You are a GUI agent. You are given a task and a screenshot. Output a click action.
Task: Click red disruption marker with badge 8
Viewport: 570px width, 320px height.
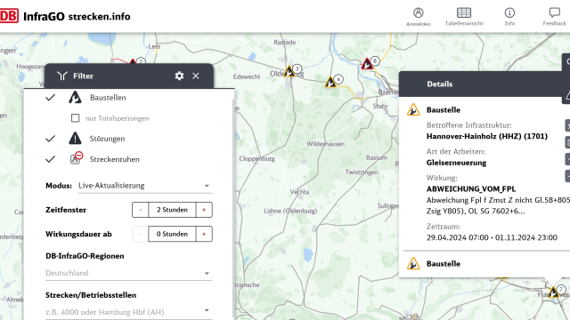pyautogui.click(x=367, y=64)
